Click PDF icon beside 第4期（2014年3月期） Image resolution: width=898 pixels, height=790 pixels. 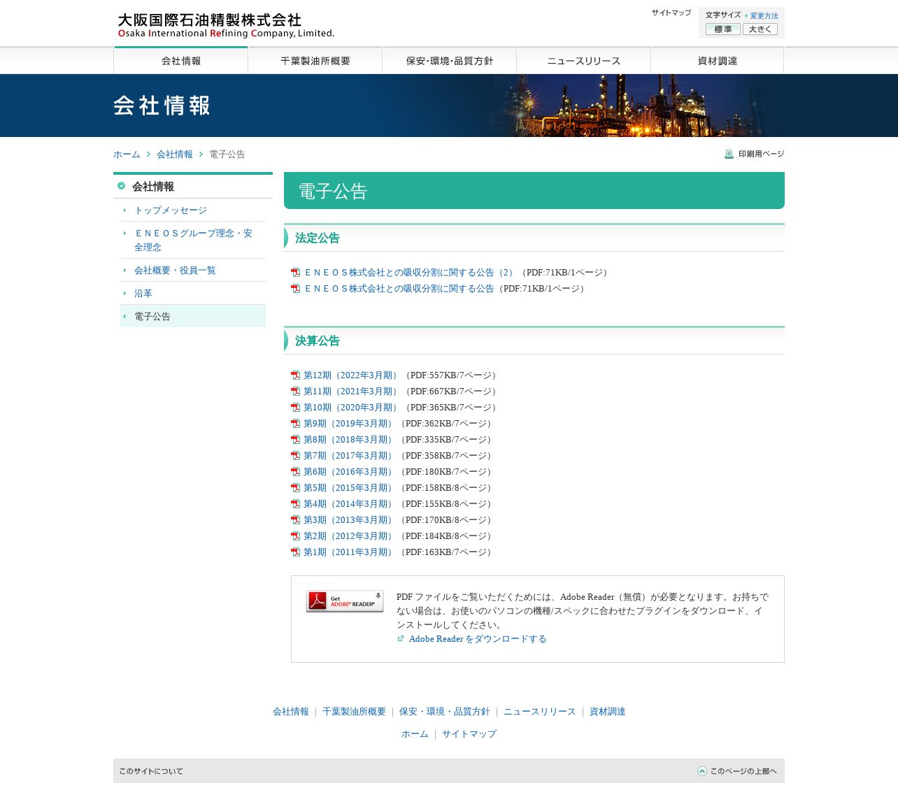[x=295, y=504]
